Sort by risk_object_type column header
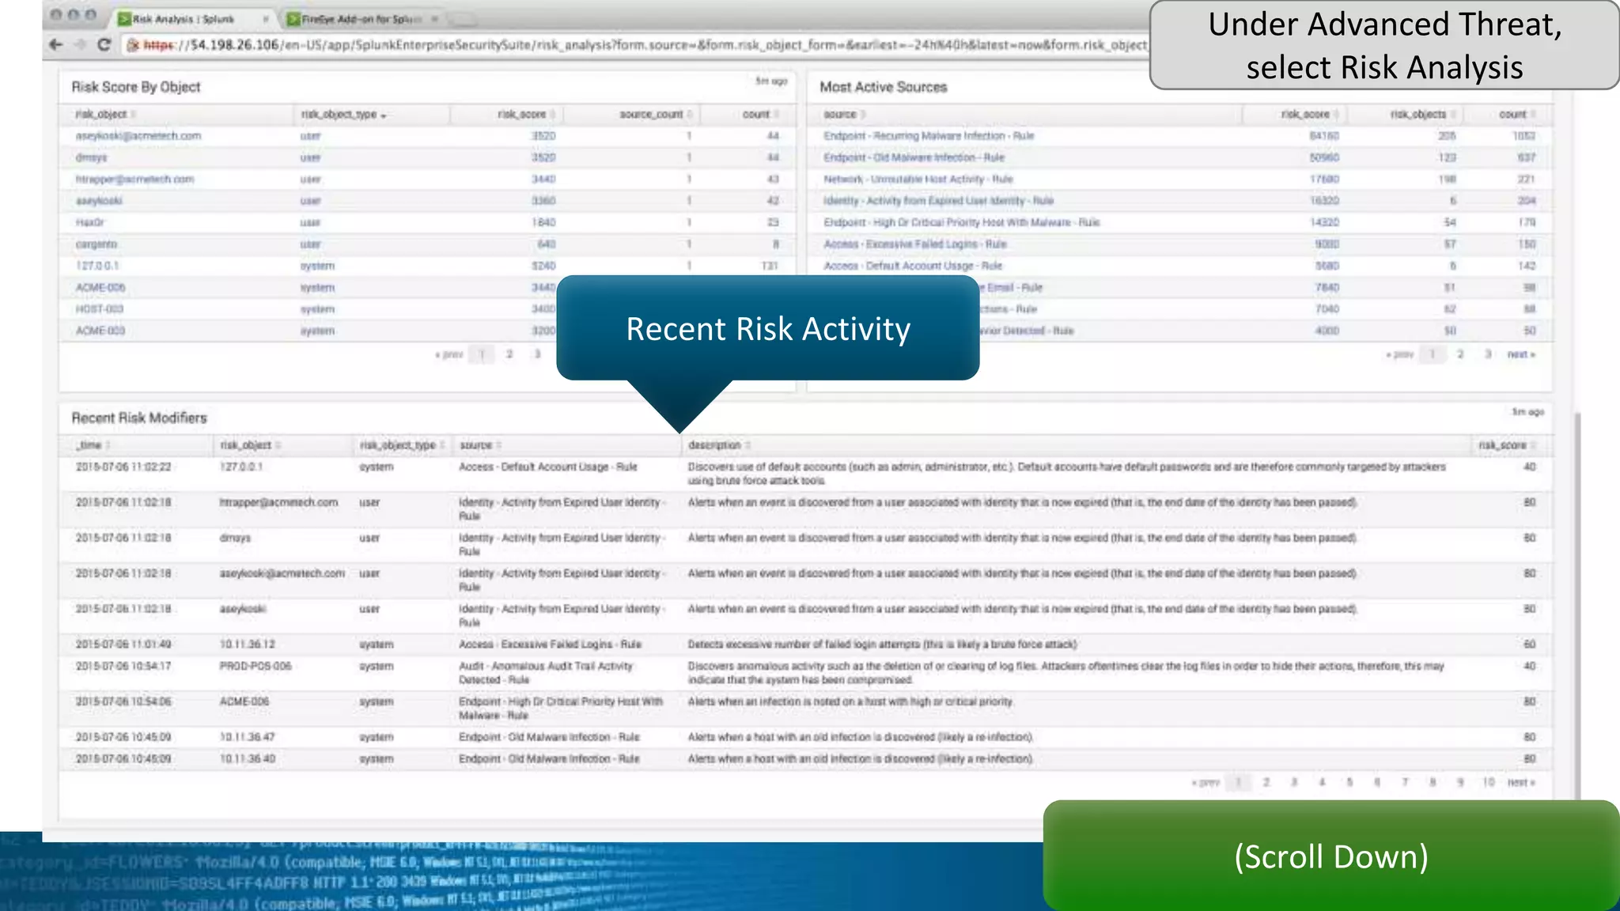1620x911 pixels. pos(343,115)
